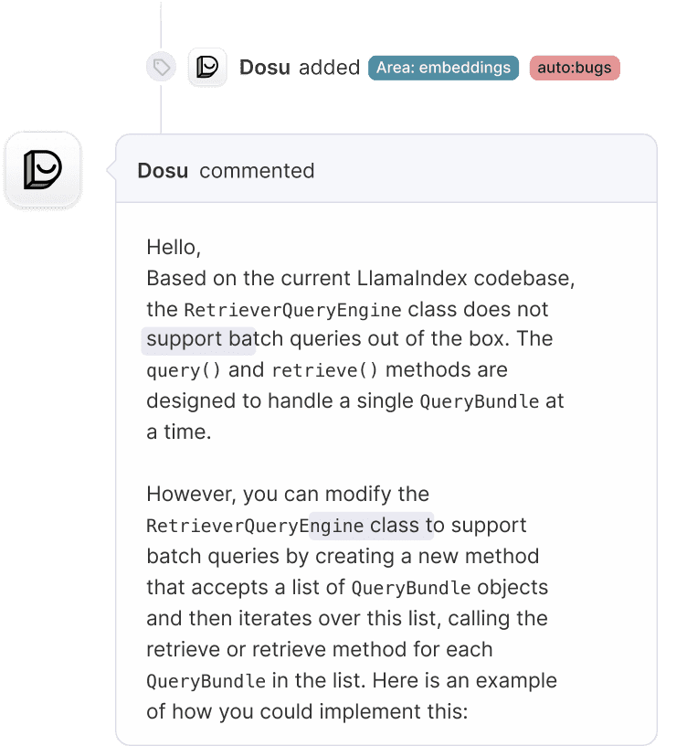Image resolution: width=687 pixels, height=746 pixels.
Task: Toggle the auto:bugs label filter
Action: click(x=574, y=67)
